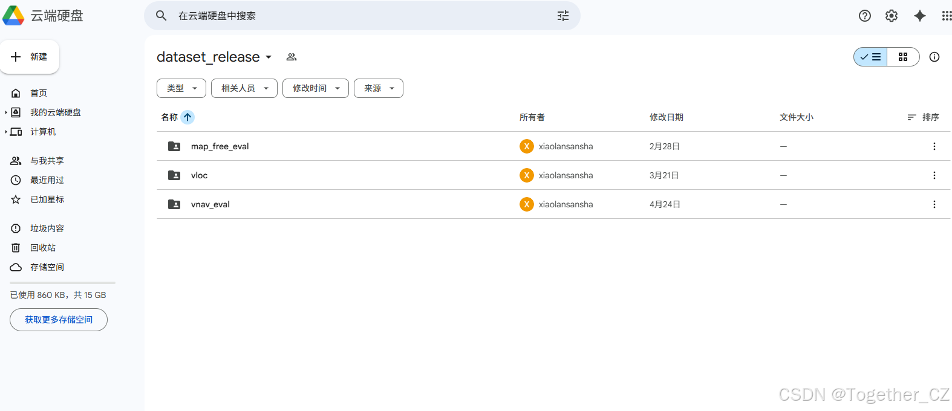This screenshot has height=411, width=952.
Task: Open 我的云端硬盘 My Drive
Action: 56,112
